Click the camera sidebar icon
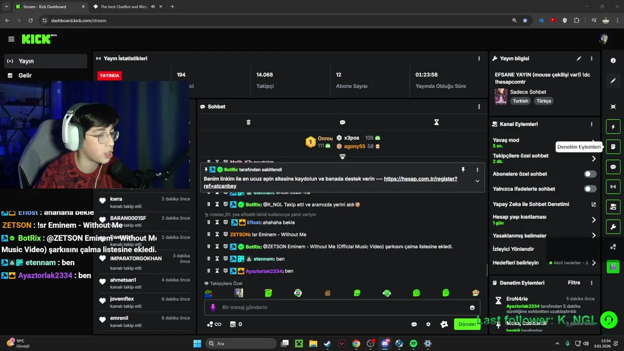 (x=613, y=207)
